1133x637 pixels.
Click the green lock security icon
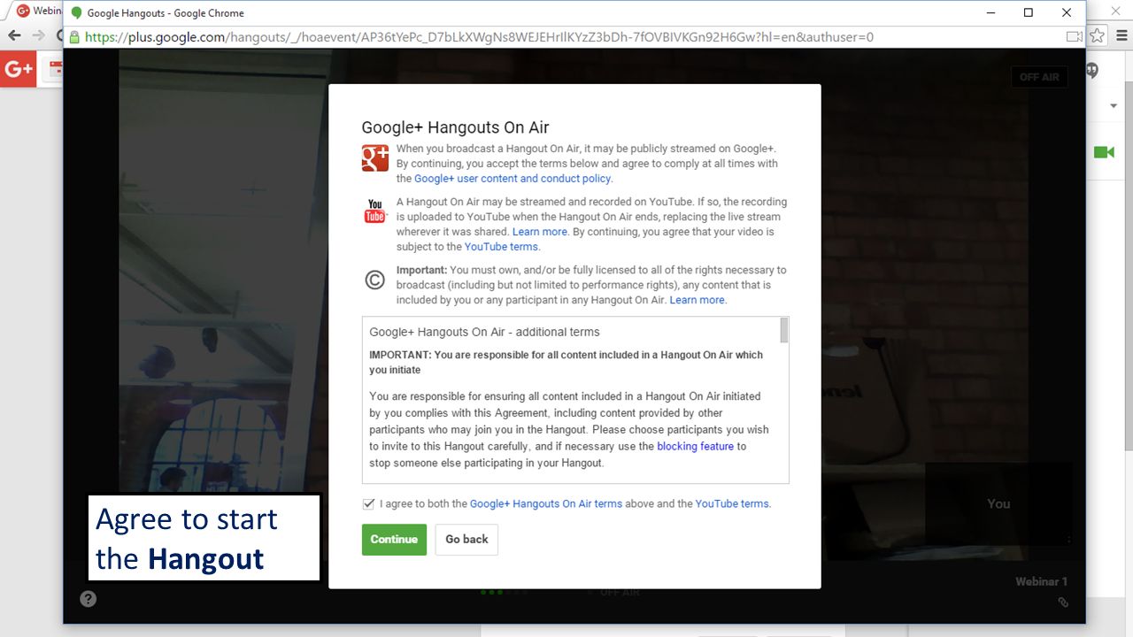(74, 37)
